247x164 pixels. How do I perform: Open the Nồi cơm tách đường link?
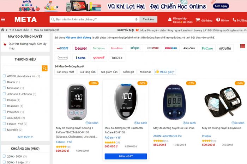pos(78,38)
